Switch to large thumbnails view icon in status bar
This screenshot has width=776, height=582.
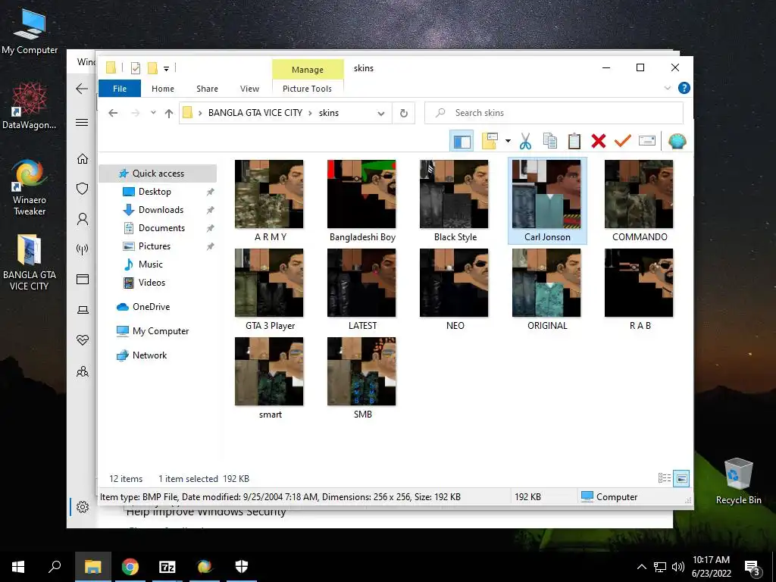click(681, 478)
